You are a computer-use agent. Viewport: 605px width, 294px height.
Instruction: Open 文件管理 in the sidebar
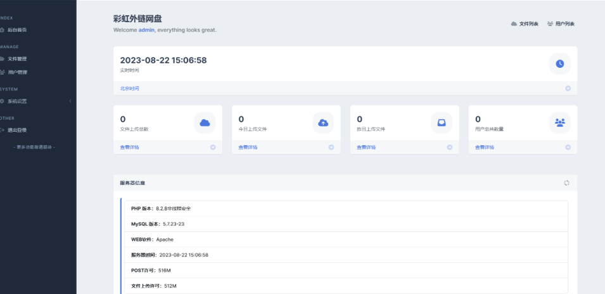[17, 59]
